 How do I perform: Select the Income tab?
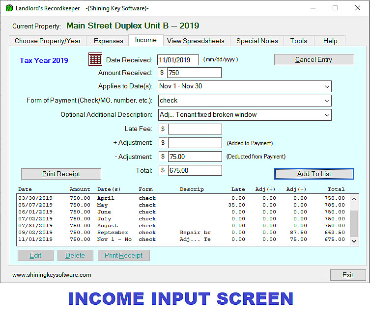point(146,40)
